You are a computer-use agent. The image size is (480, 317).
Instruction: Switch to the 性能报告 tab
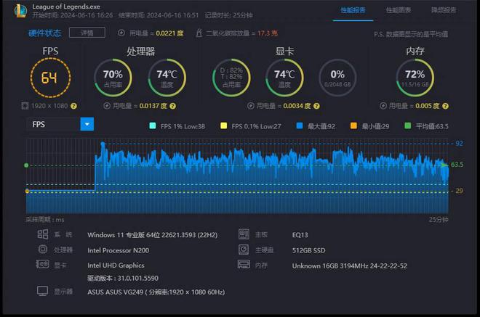click(353, 10)
